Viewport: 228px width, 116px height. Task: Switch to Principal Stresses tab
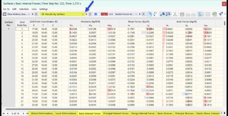pyautogui.click(x=184, y=113)
